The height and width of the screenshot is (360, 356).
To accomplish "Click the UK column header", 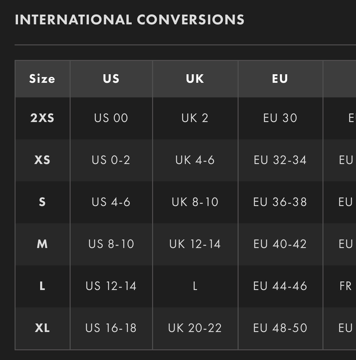I will 195,79.
